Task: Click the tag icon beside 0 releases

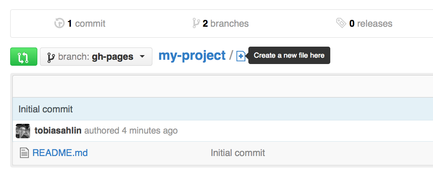Action: click(x=341, y=23)
